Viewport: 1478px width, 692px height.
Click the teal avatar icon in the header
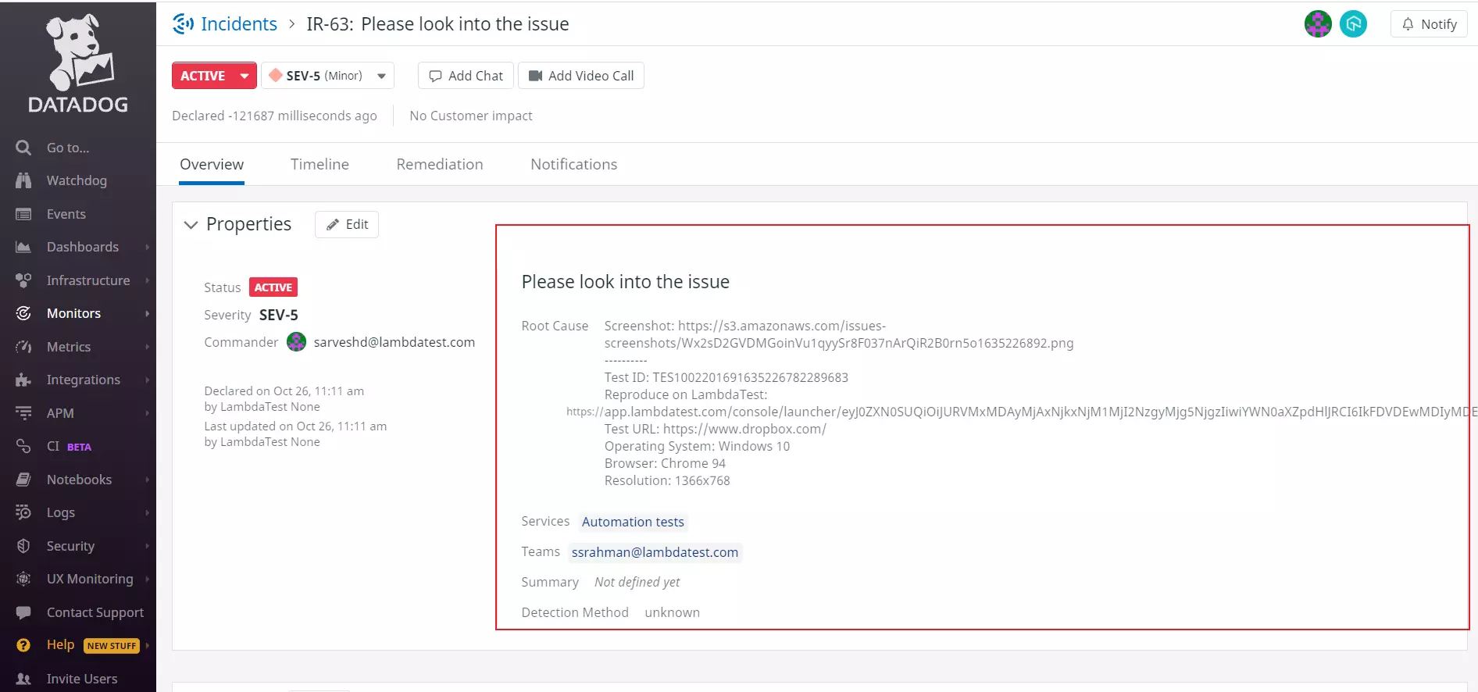tap(1353, 24)
